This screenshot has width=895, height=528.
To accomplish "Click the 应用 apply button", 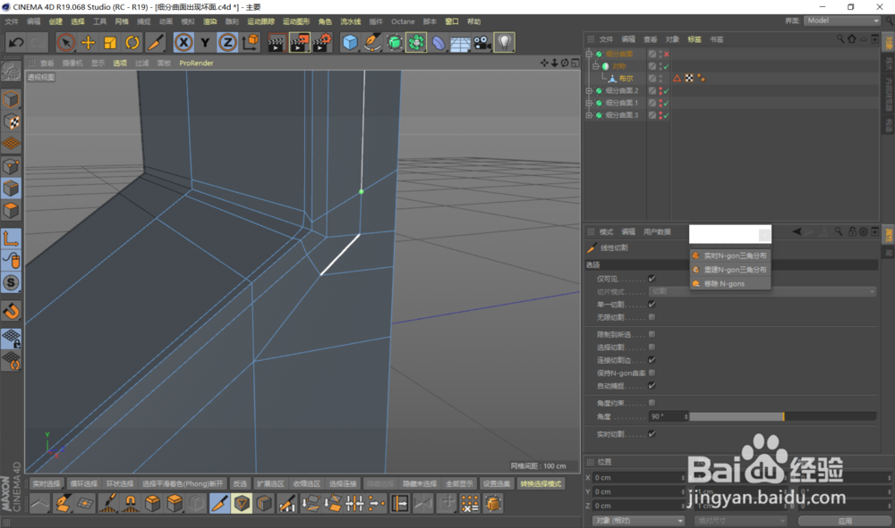I will tap(845, 521).
